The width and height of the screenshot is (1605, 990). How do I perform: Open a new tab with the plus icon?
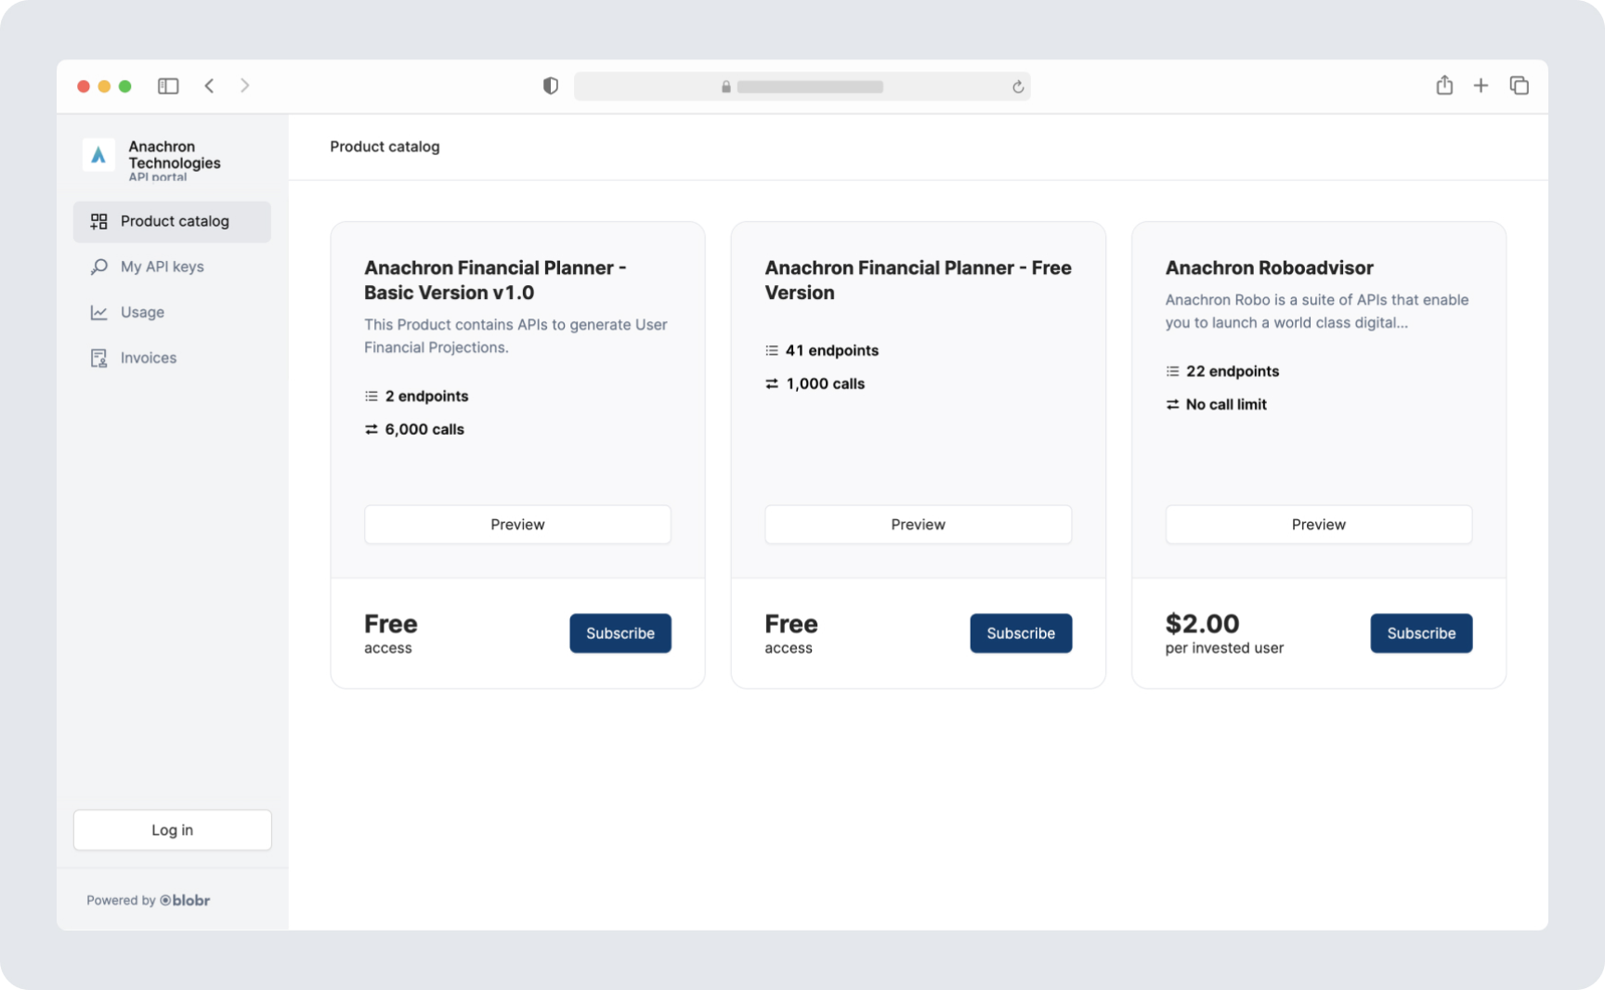click(1481, 85)
